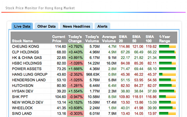Viewport: 187px width, 117px height.
Task: Sort by Today's Volume column header
Action: point(92,39)
